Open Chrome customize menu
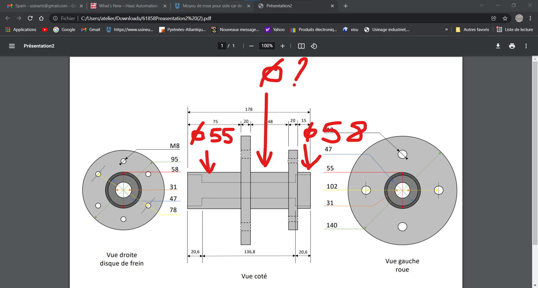538x288 pixels. click(x=530, y=18)
